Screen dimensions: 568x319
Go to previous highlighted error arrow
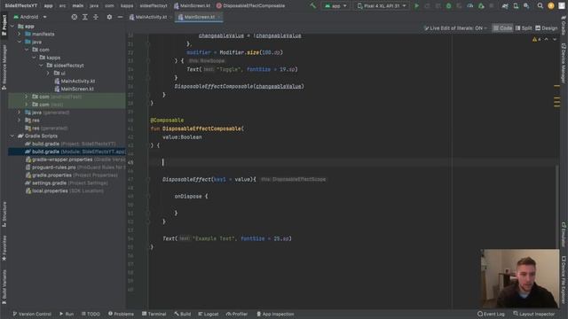click(x=547, y=39)
